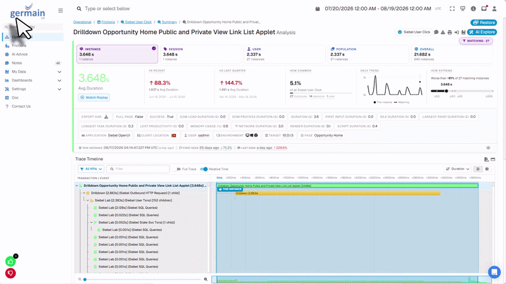Click the Export HAR download icon
This screenshot has width=506, height=284.
coord(106,117)
